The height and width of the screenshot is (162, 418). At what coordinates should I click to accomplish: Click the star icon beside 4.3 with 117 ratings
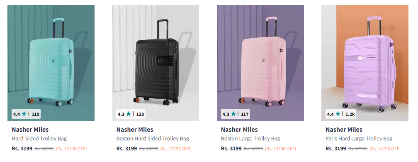click(233, 114)
